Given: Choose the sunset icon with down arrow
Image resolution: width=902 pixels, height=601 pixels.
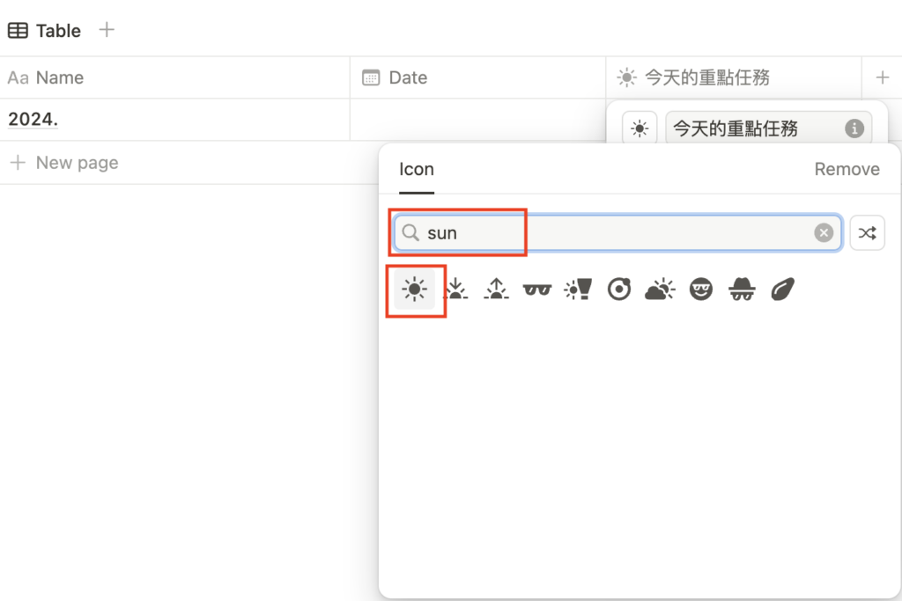Looking at the screenshot, I should pyautogui.click(x=455, y=289).
